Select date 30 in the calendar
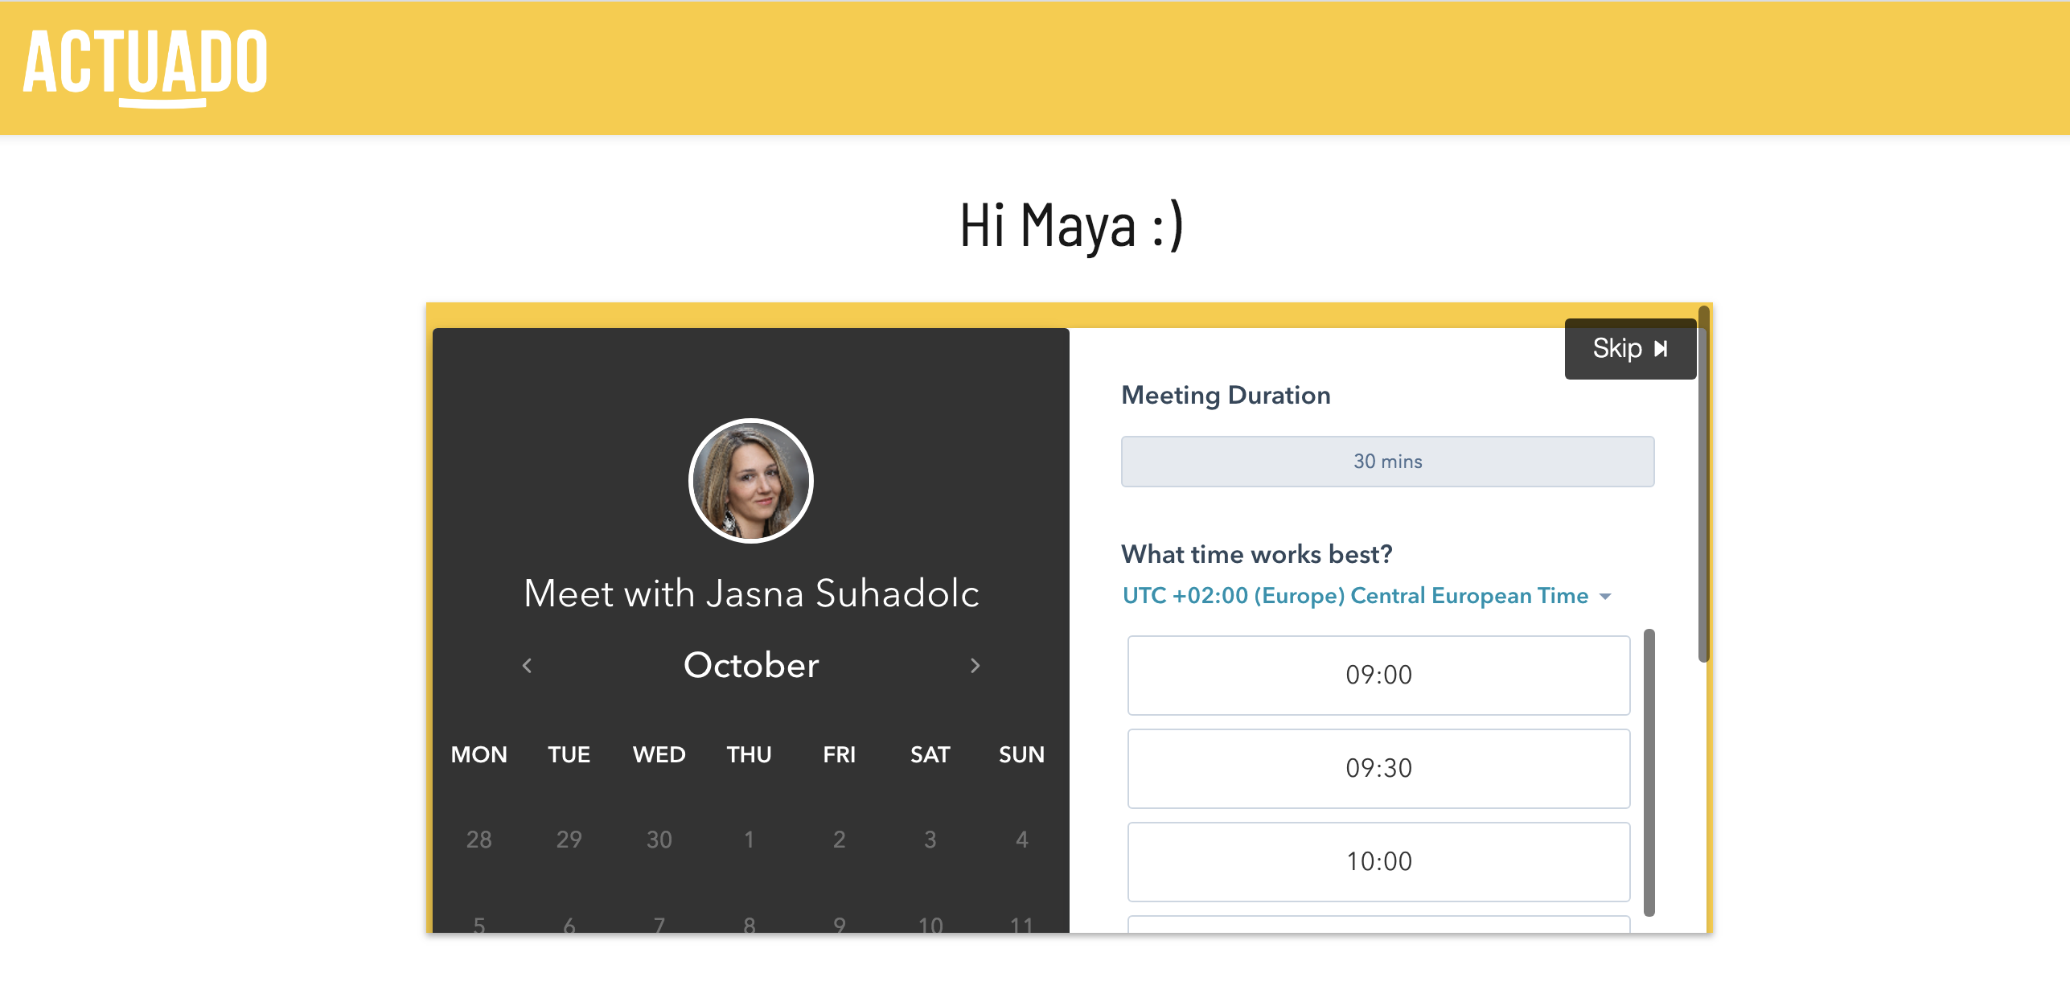Screen dimensions: 2070x1002 pos(659,840)
